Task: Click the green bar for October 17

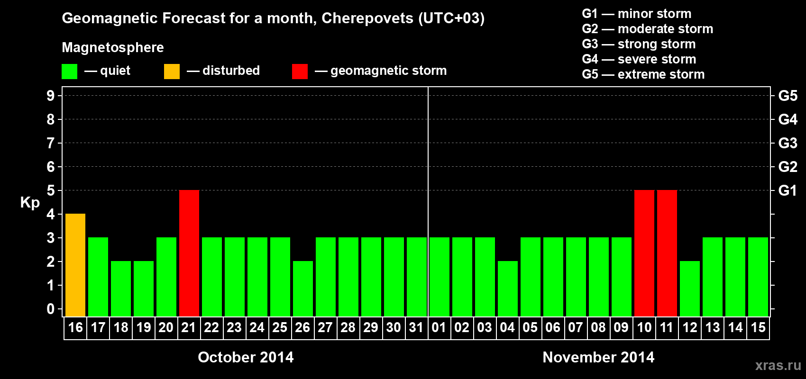Action: click(98, 277)
